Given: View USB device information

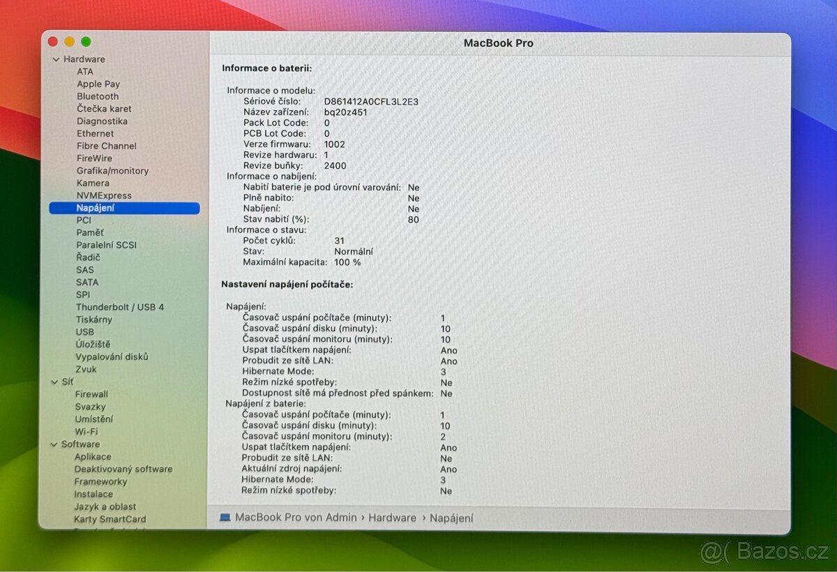Looking at the screenshot, I should [x=84, y=331].
